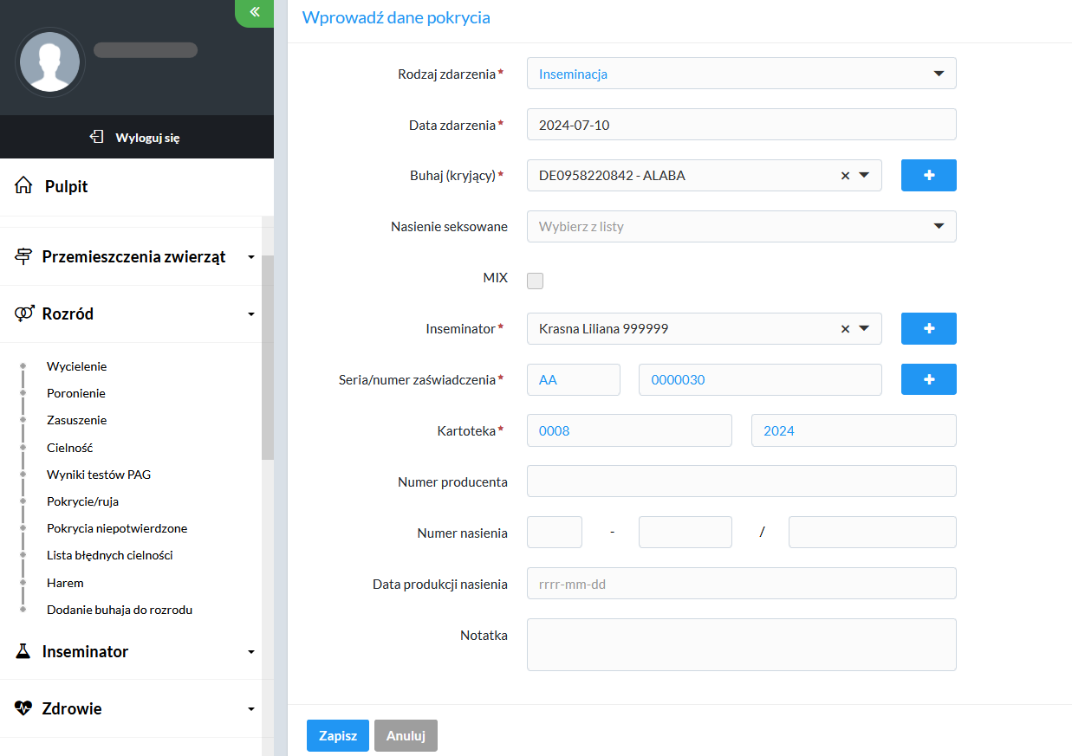
Task: Open Cielność menu item
Action: [69, 448]
